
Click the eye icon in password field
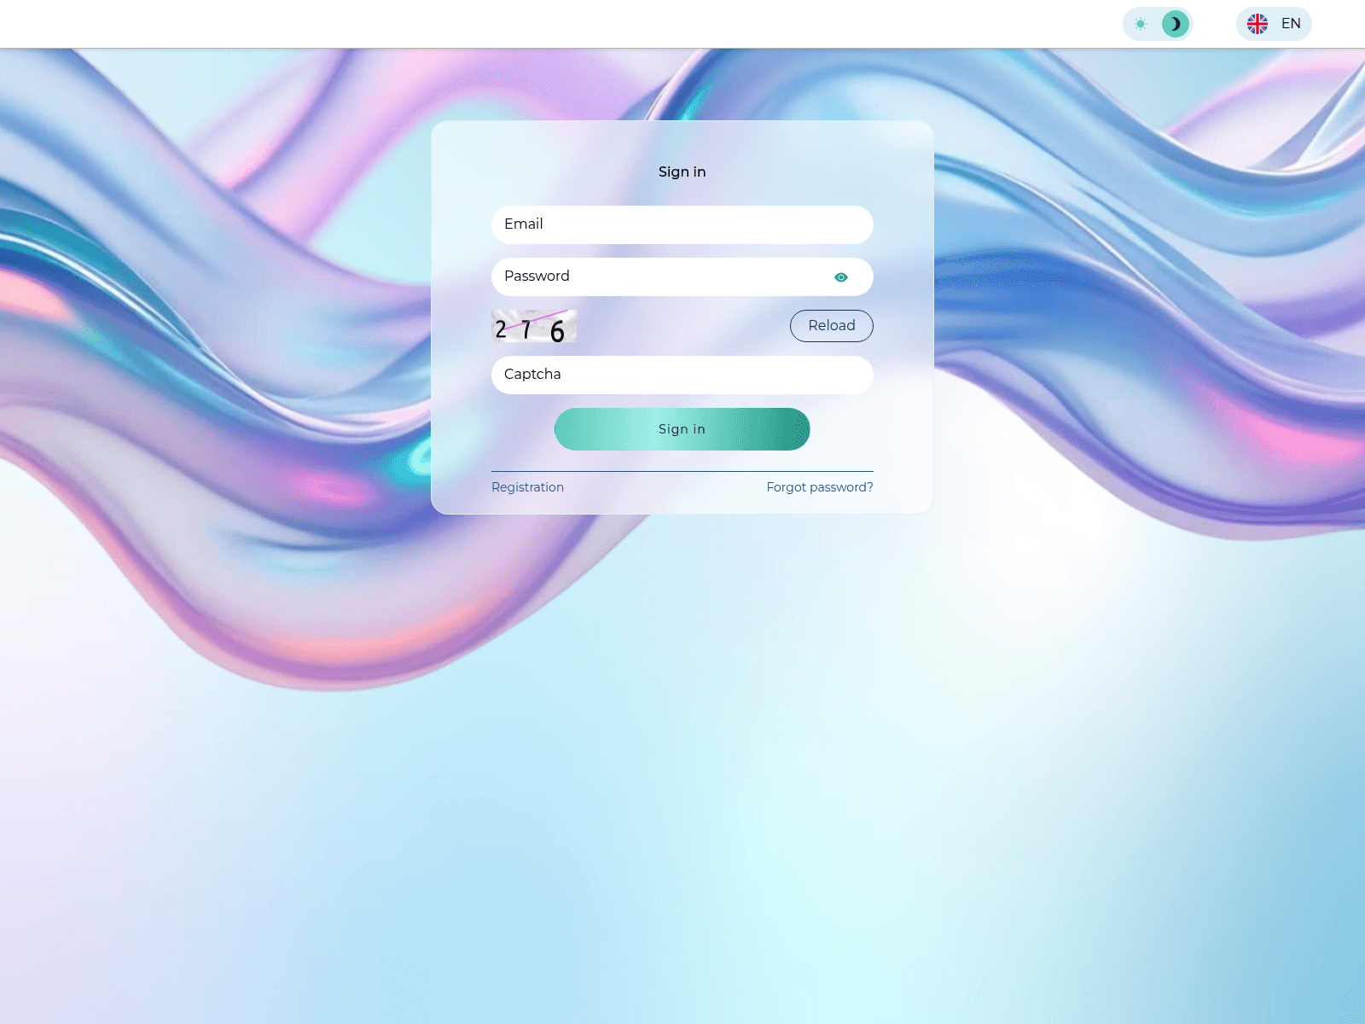pyautogui.click(x=842, y=276)
